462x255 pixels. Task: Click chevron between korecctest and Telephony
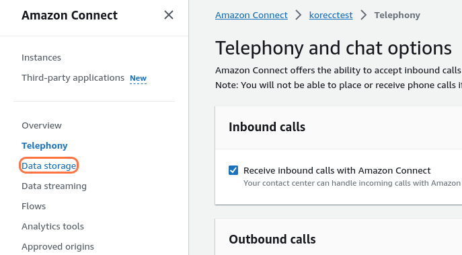point(364,15)
